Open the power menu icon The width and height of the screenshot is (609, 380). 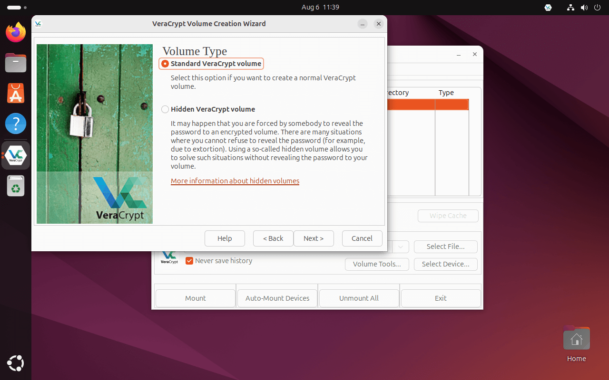pos(598,8)
